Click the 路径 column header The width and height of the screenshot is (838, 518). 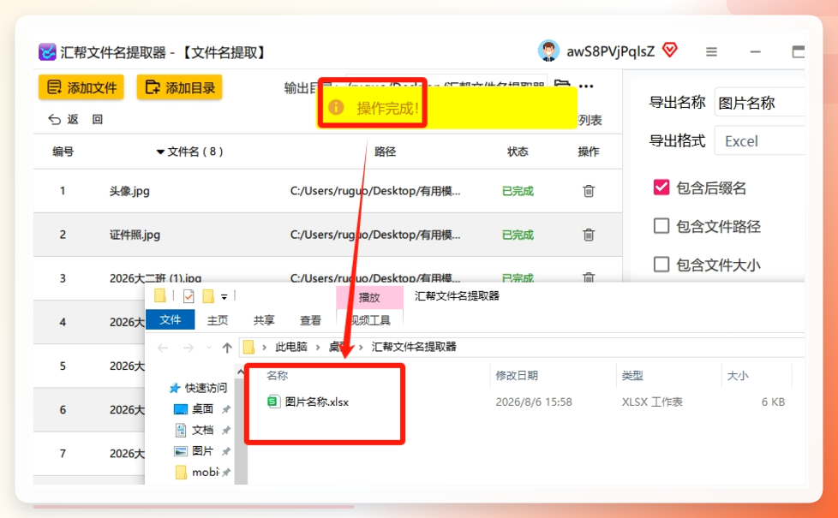click(385, 152)
